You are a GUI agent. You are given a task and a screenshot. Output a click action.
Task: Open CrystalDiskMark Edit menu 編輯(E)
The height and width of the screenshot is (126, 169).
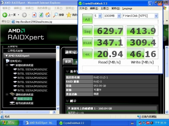pos(94,8)
